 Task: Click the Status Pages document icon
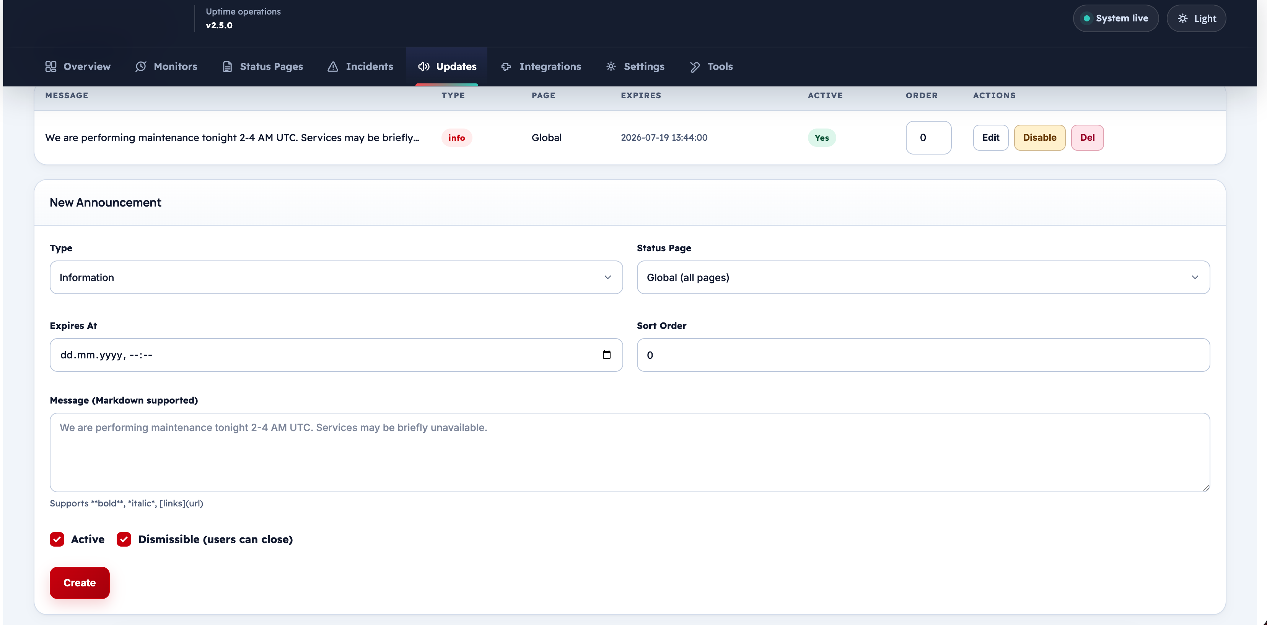(227, 67)
